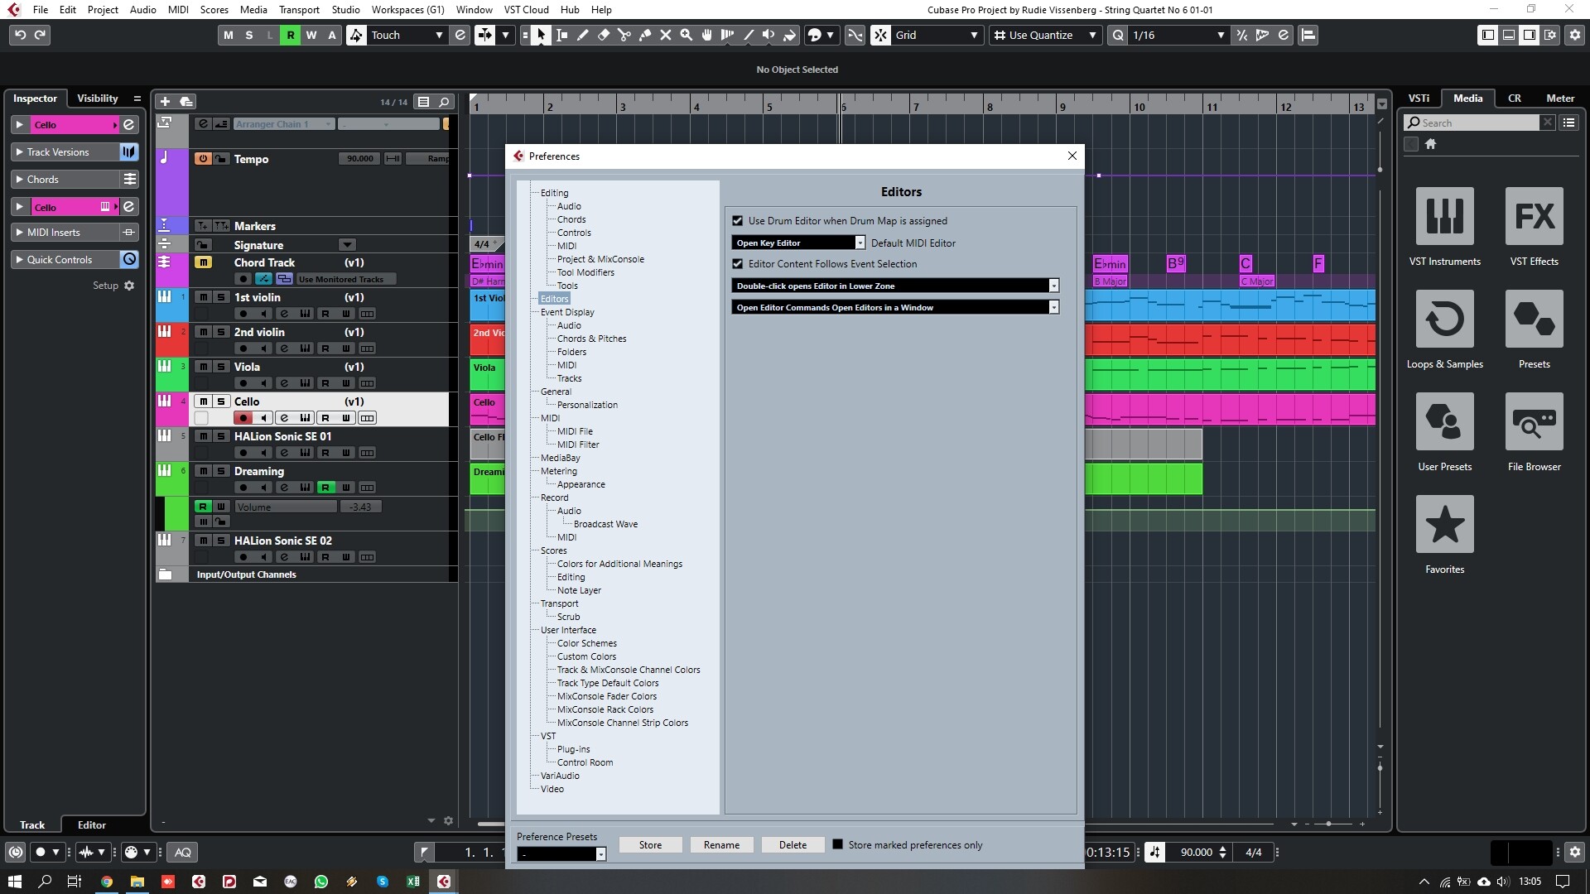The width and height of the screenshot is (1590, 894).
Task: Select the Mute X tool
Action: click(x=666, y=35)
